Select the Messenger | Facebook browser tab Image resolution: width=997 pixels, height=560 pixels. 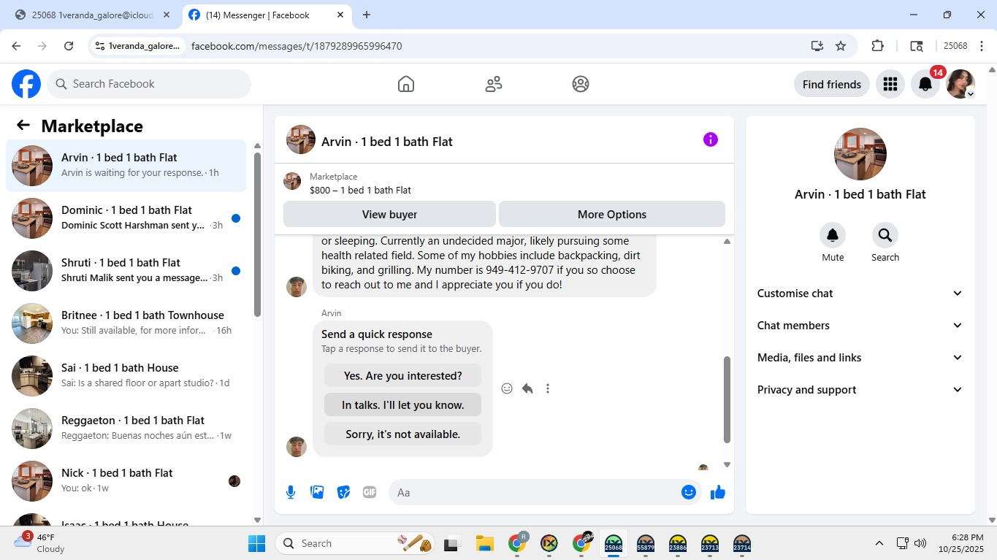click(267, 15)
